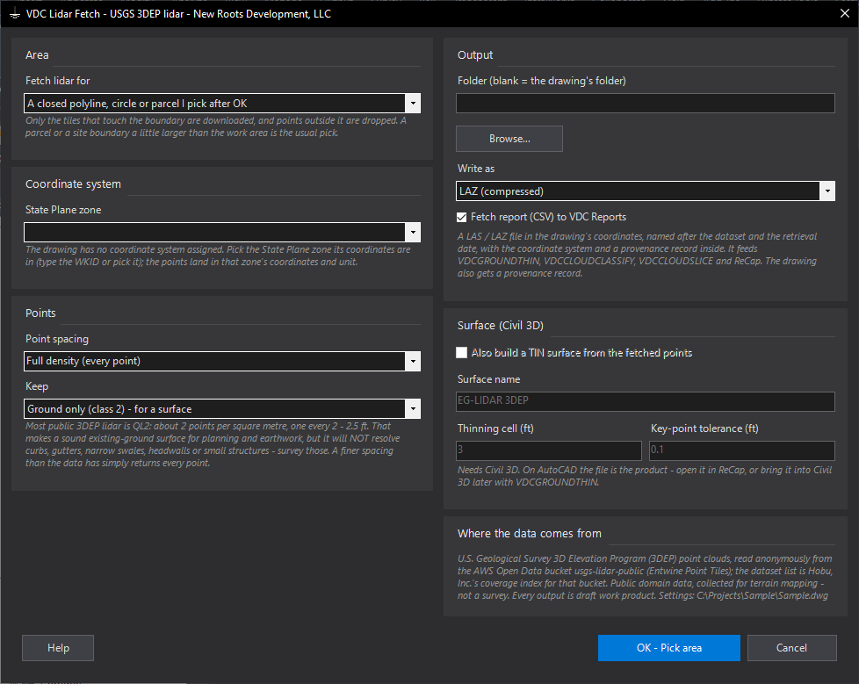
Task: Click the Points section heading
Action: tap(40, 313)
